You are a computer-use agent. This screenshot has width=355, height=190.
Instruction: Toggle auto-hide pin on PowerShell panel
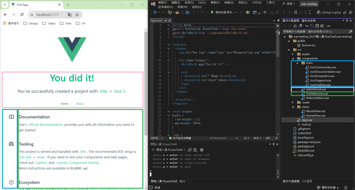274,144
